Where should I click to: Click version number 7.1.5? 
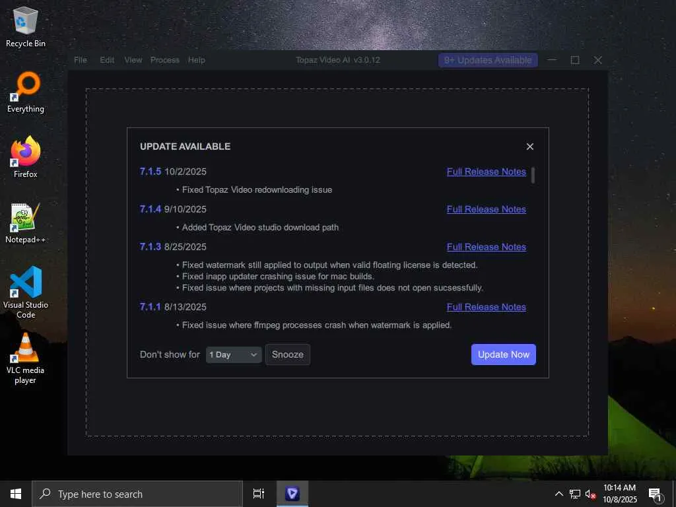151,172
